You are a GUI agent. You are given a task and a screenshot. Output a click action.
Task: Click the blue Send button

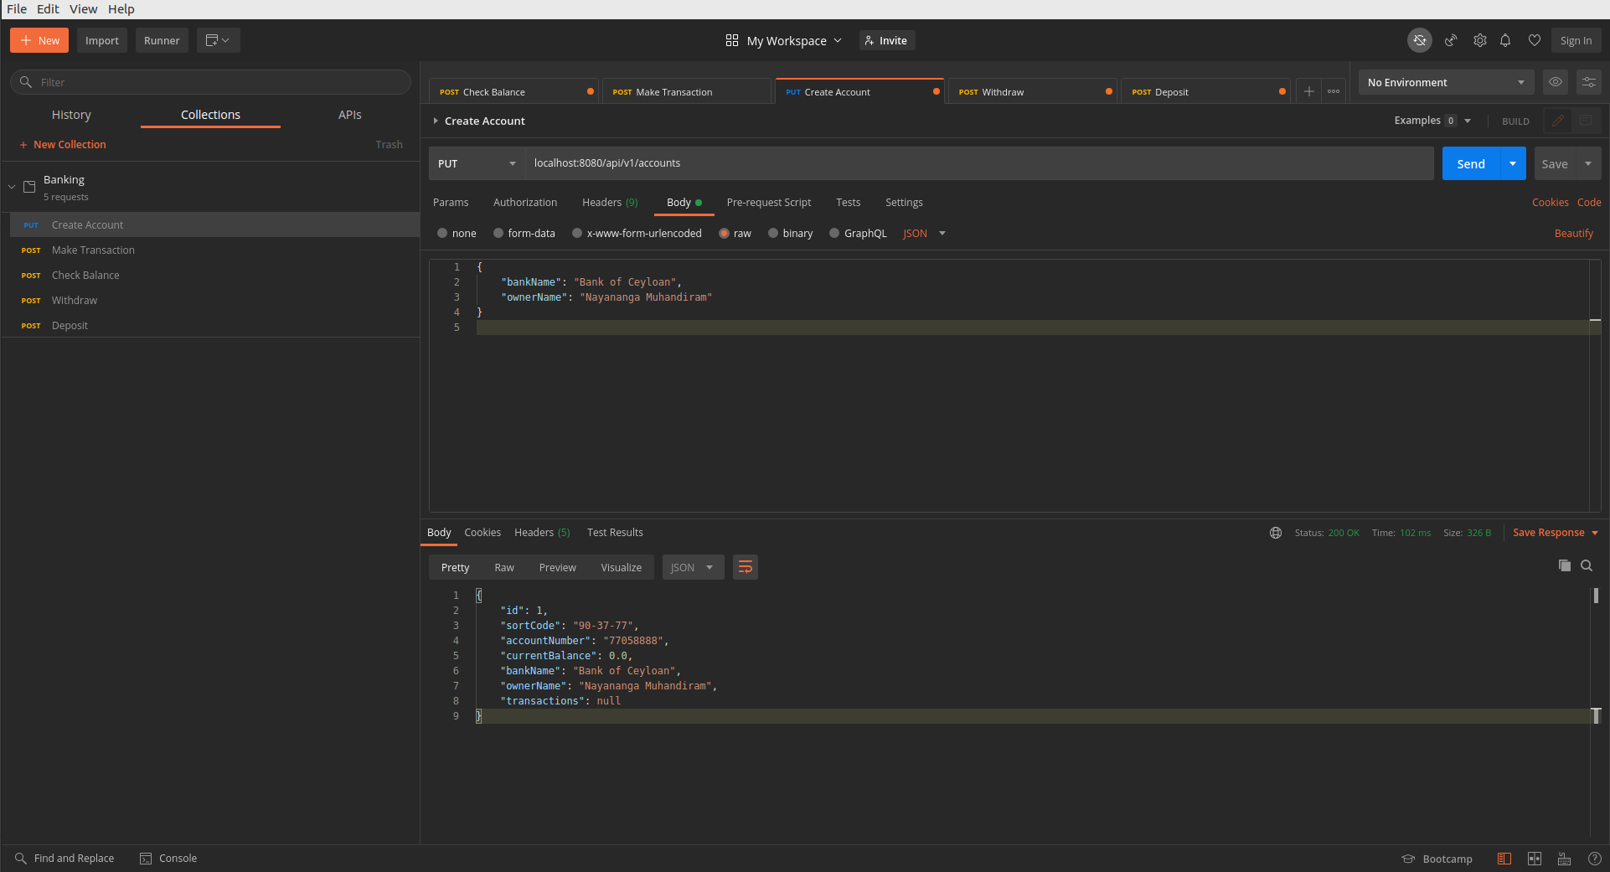pos(1471,163)
